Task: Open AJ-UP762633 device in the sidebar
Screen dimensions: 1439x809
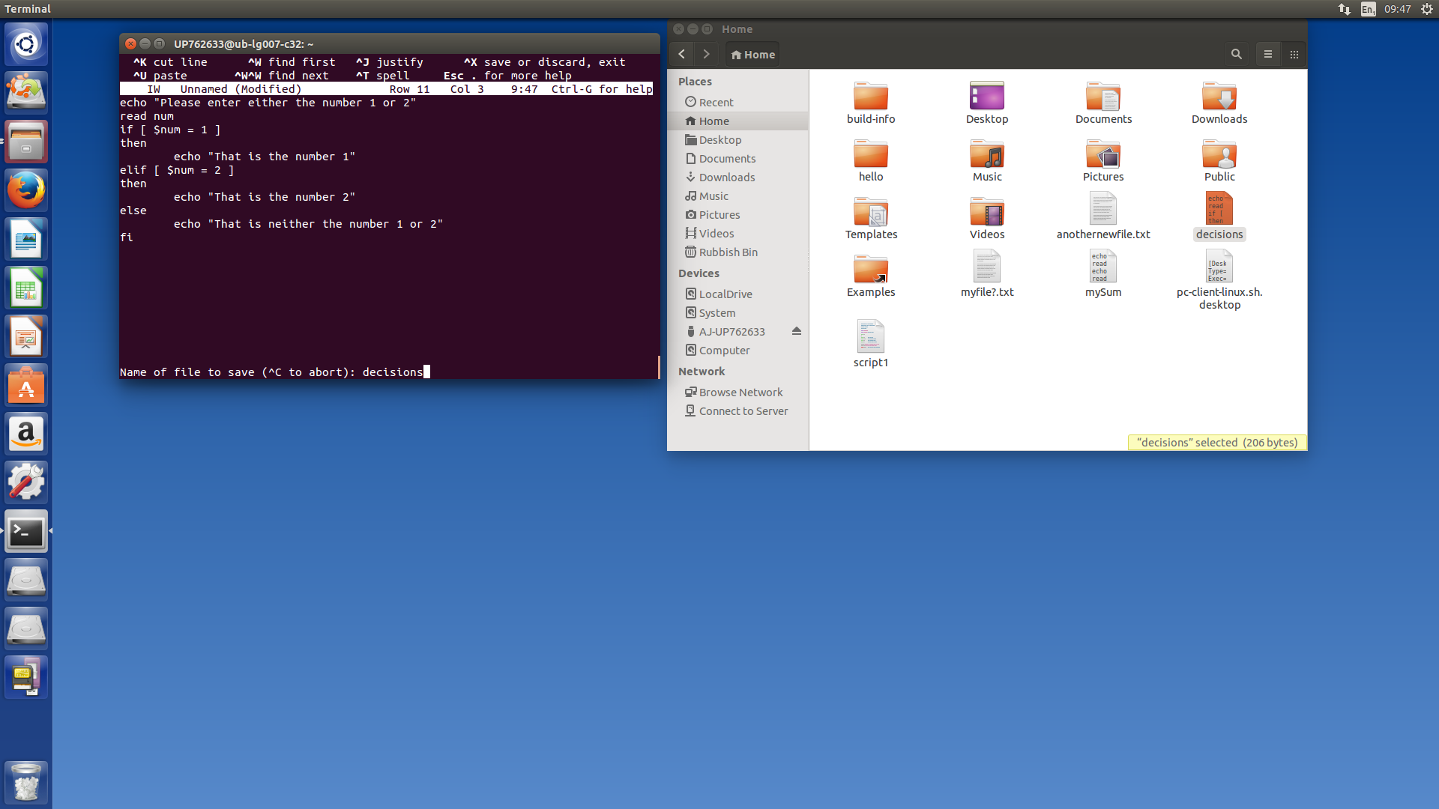Action: point(732,331)
